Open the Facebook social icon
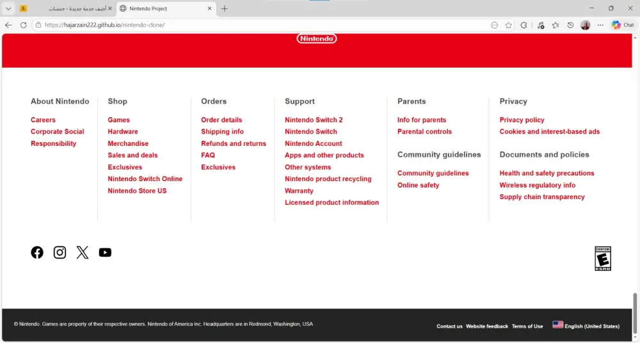 pos(37,252)
